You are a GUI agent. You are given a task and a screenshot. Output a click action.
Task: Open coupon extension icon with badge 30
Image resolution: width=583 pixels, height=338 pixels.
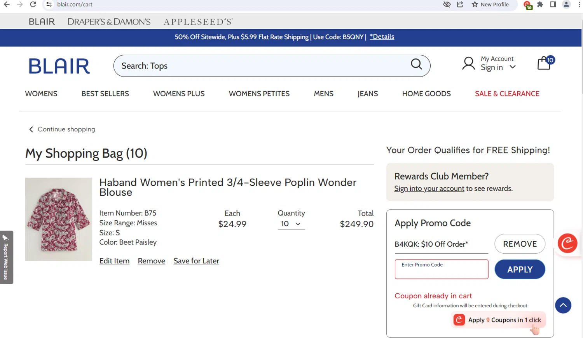pyautogui.click(x=528, y=5)
